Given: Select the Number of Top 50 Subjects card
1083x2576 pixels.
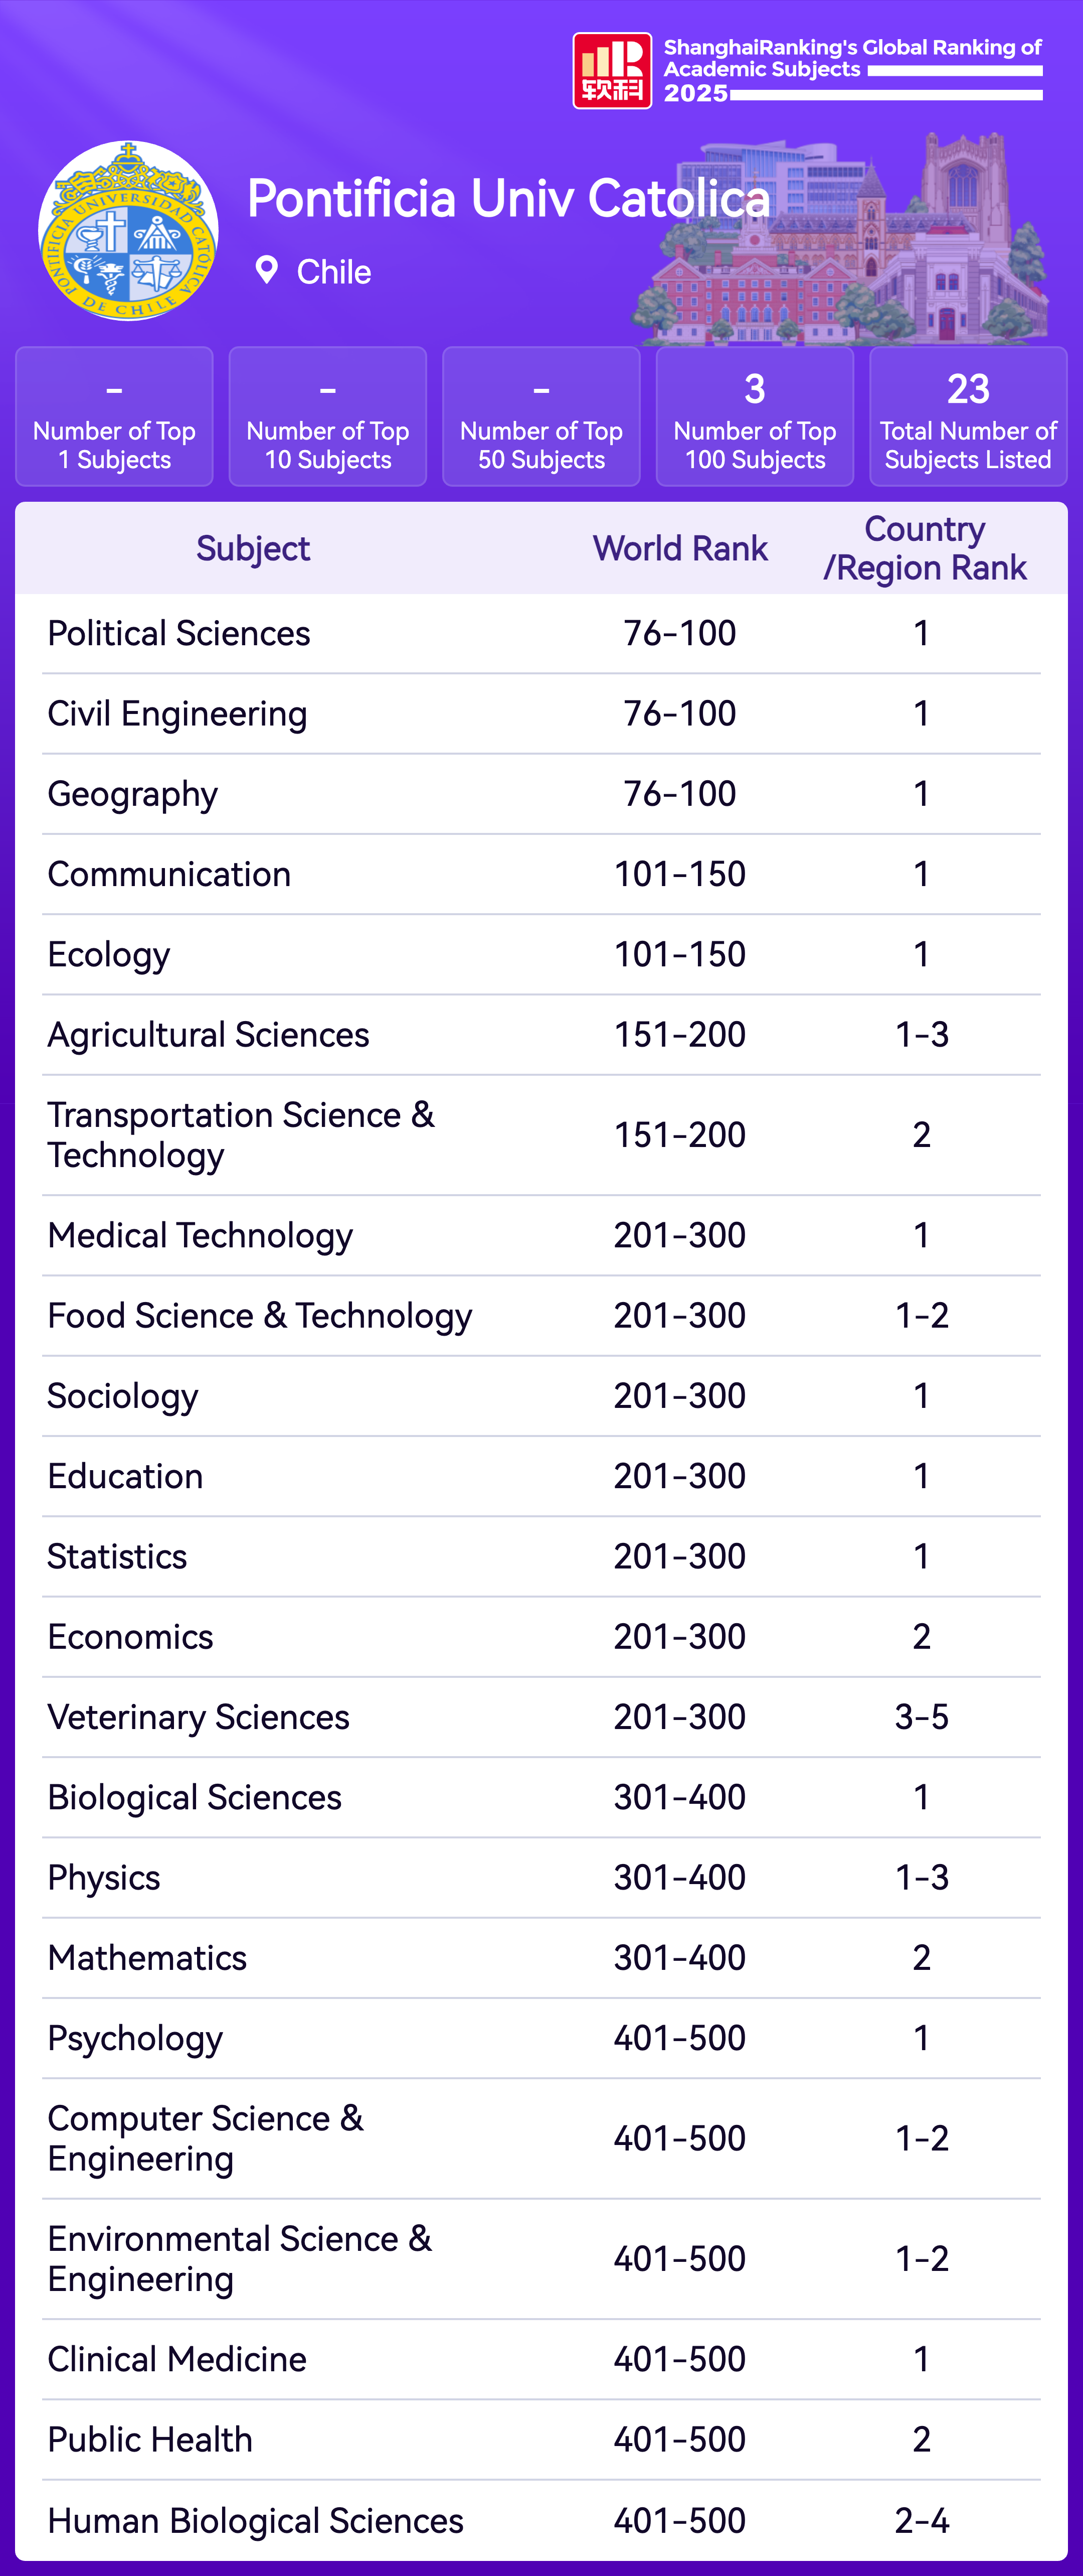Looking at the screenshot, I should [x=540, y=417].
